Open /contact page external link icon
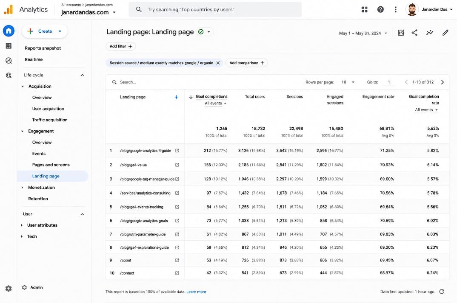This screenshot has height=303, width=457. pyautogui.click(x=177, y=273)
